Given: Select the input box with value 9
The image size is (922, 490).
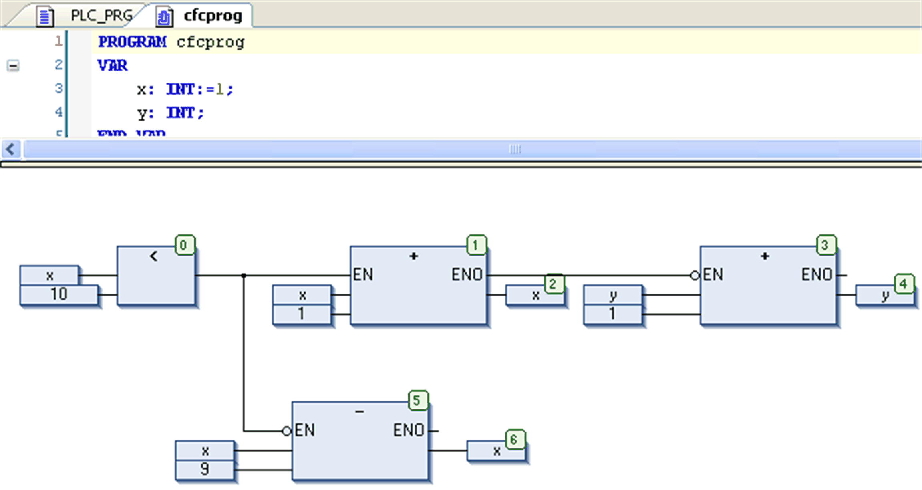Looking at the screenshot, I should pos(205,469).
